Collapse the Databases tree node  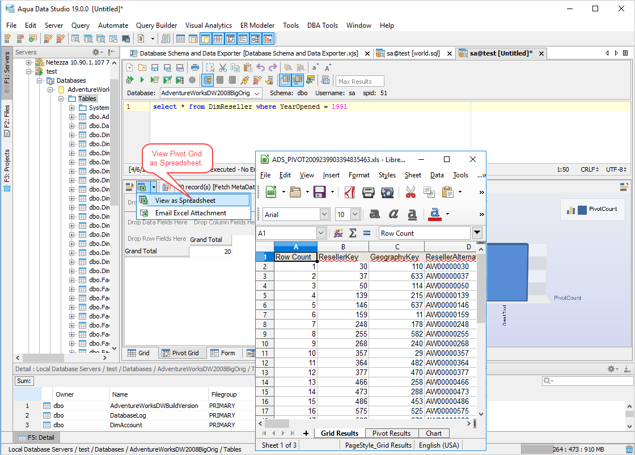[x=39, y=80]
